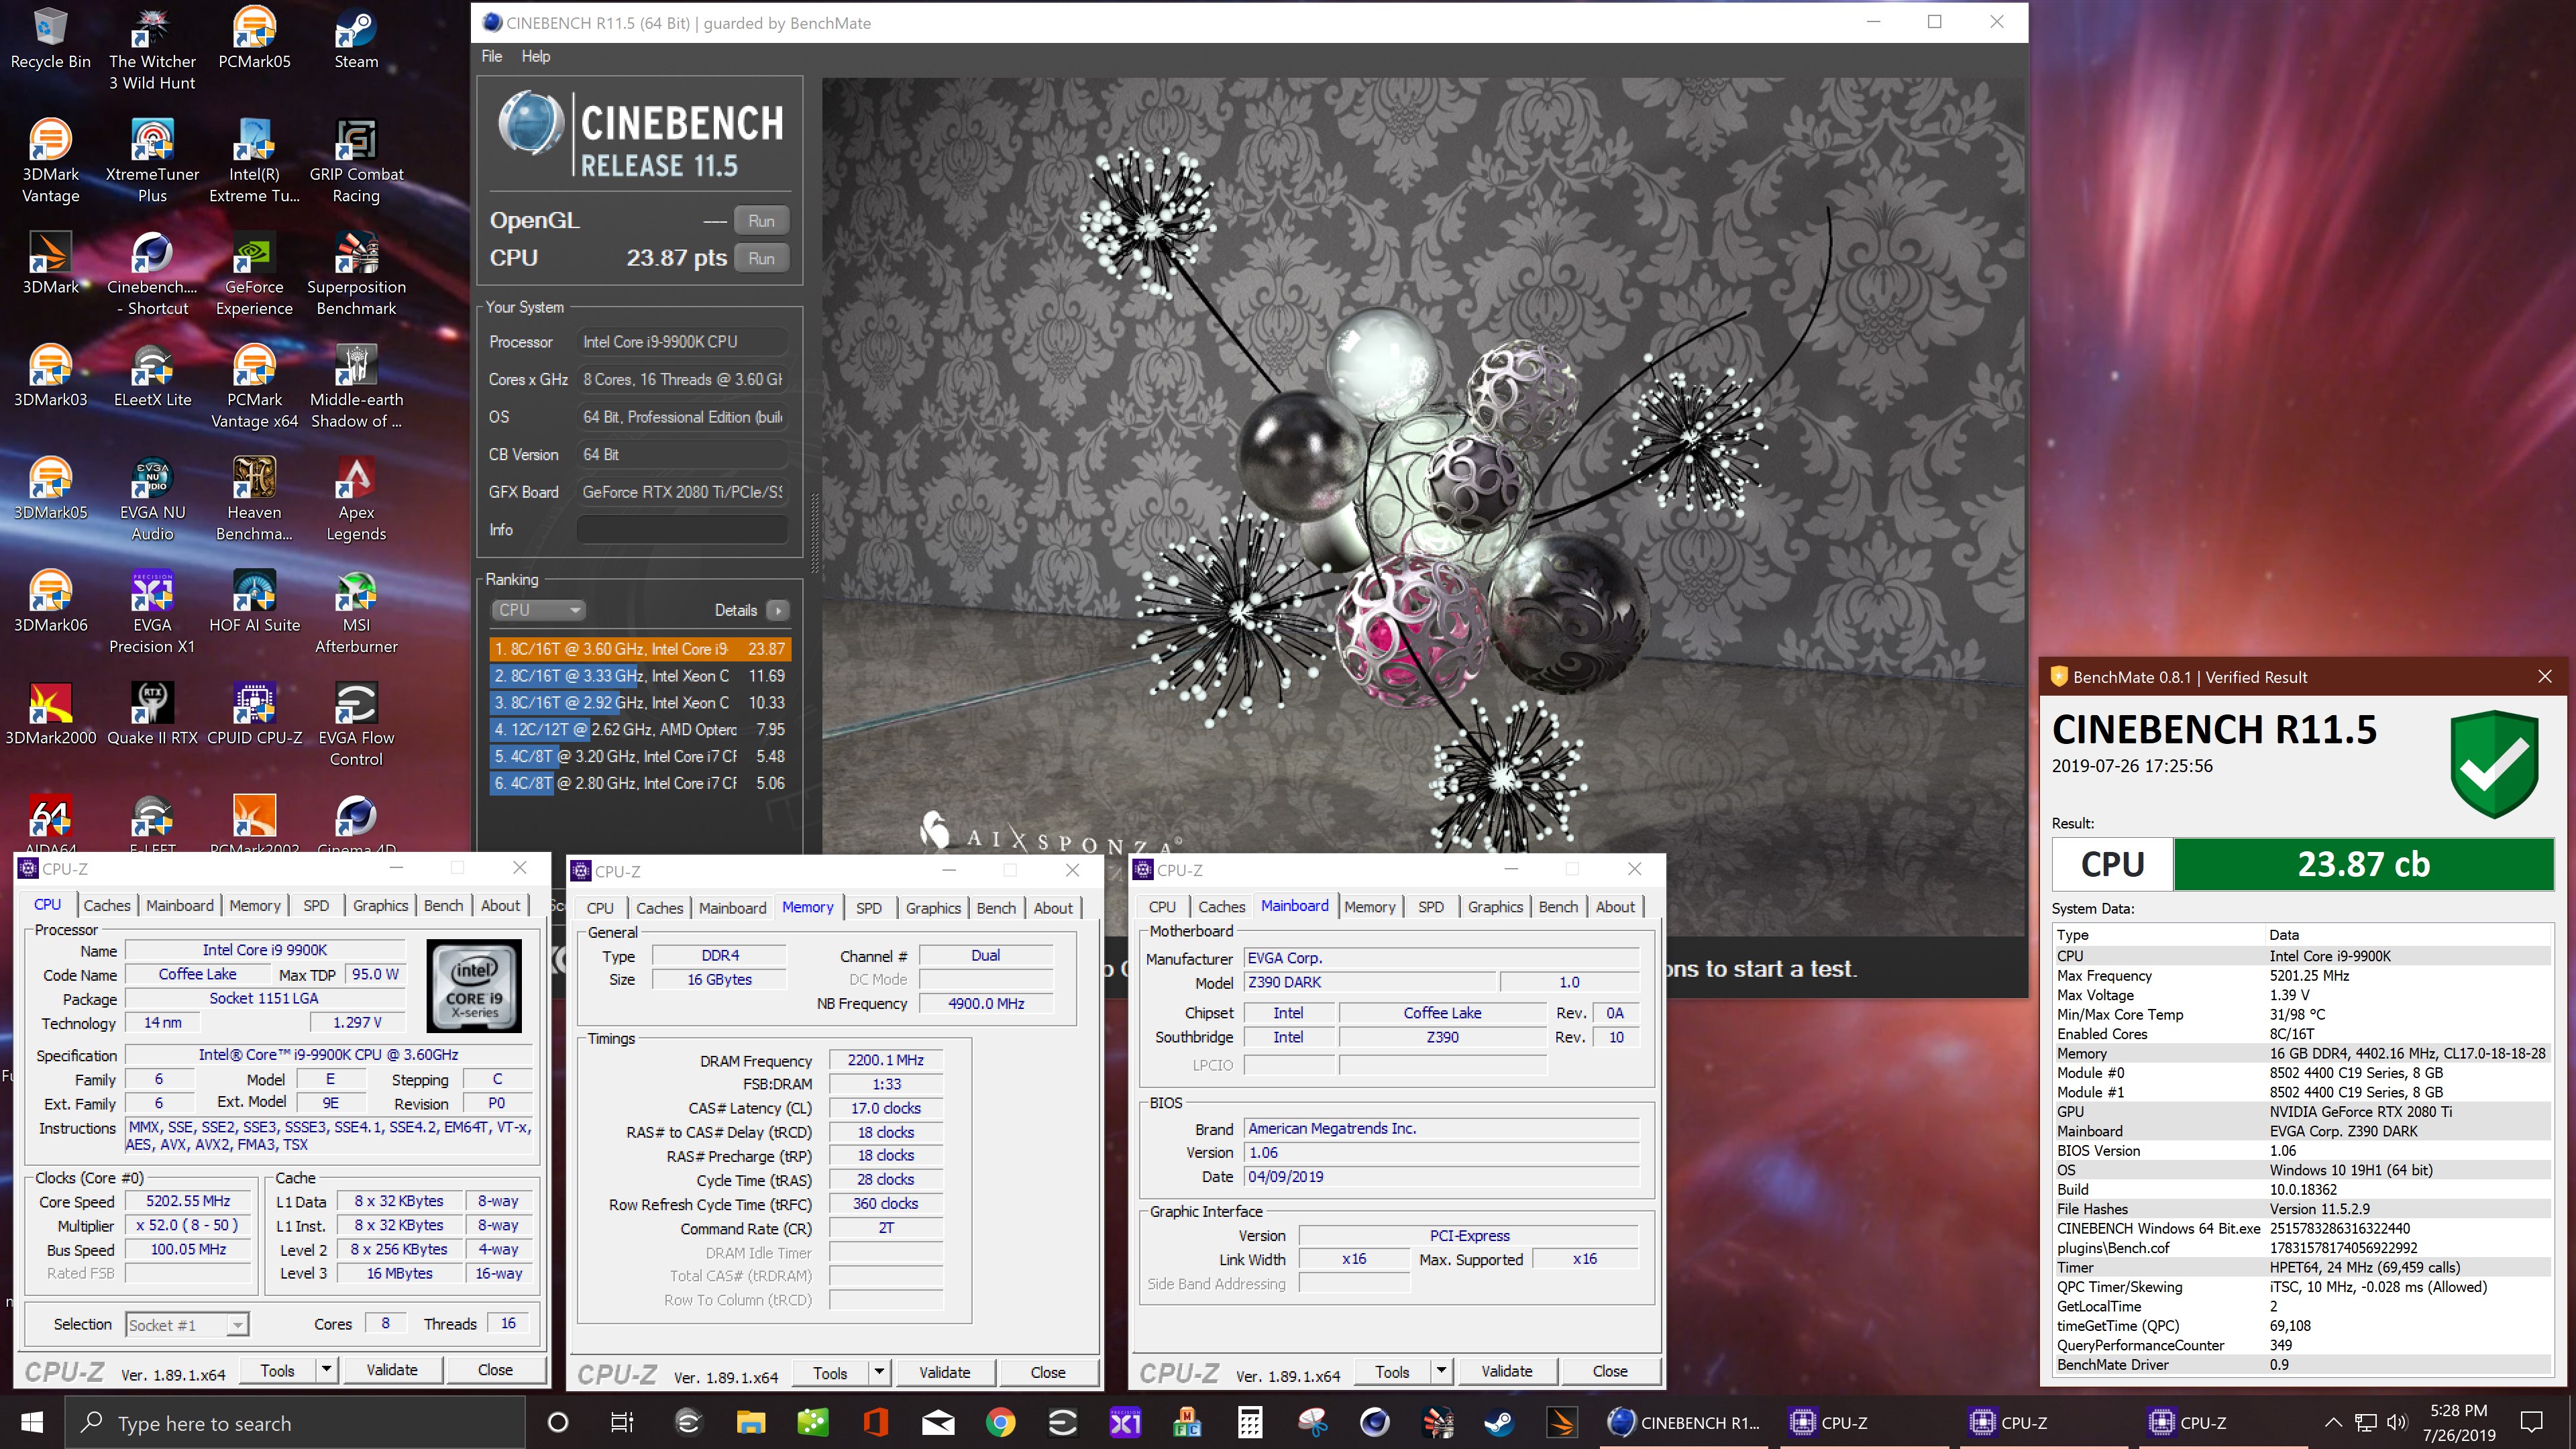Open The Witcher 3 Wild Hunt shortcut
Viewport: 2576px width, 1449px height.
coord(152,49)
